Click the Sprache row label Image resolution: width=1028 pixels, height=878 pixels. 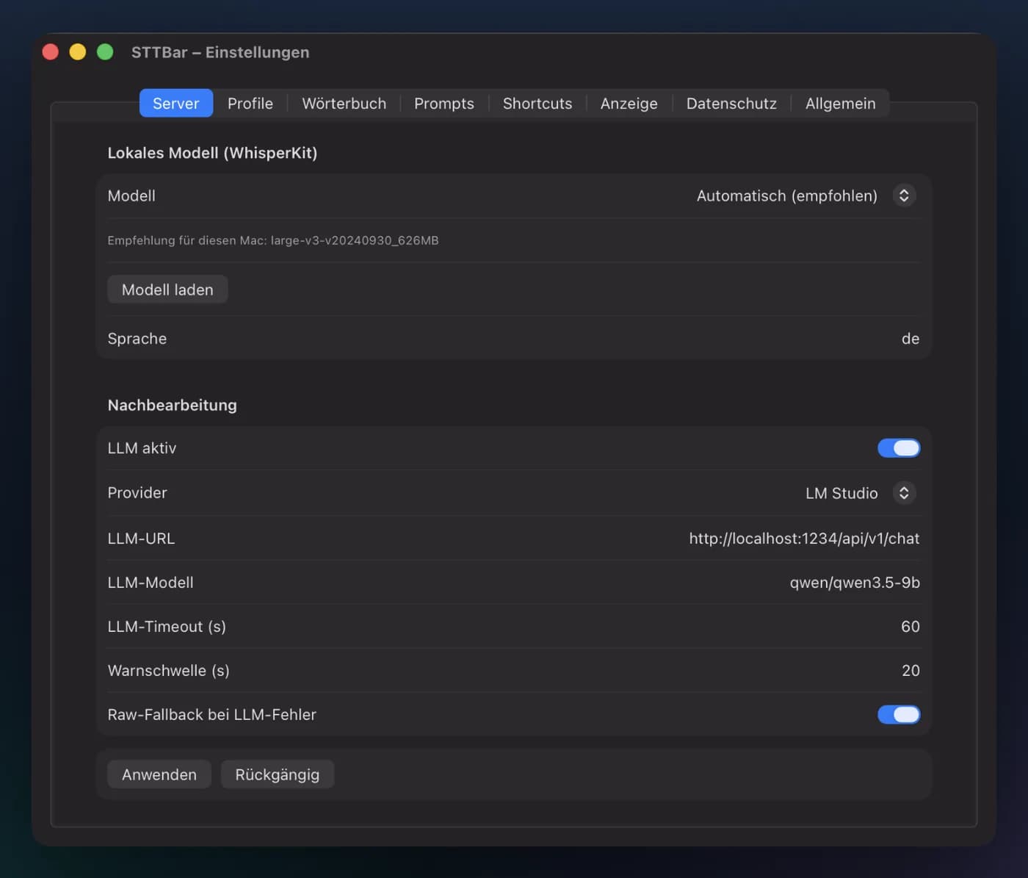[x=137, y=339]
